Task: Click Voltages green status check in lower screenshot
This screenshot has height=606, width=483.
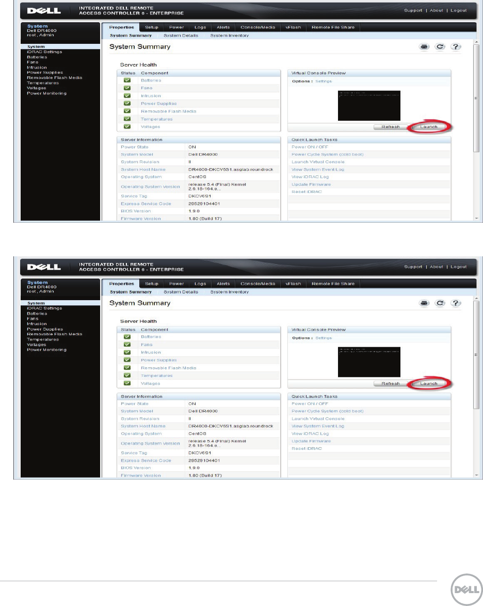Action: point(127,383)
